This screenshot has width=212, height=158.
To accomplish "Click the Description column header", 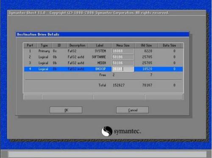I will tap(78, 45).
